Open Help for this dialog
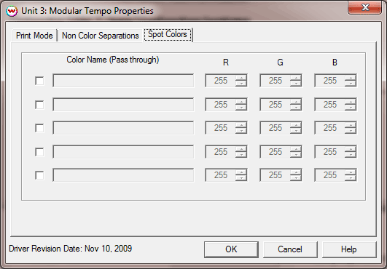 tap(349, 249)
